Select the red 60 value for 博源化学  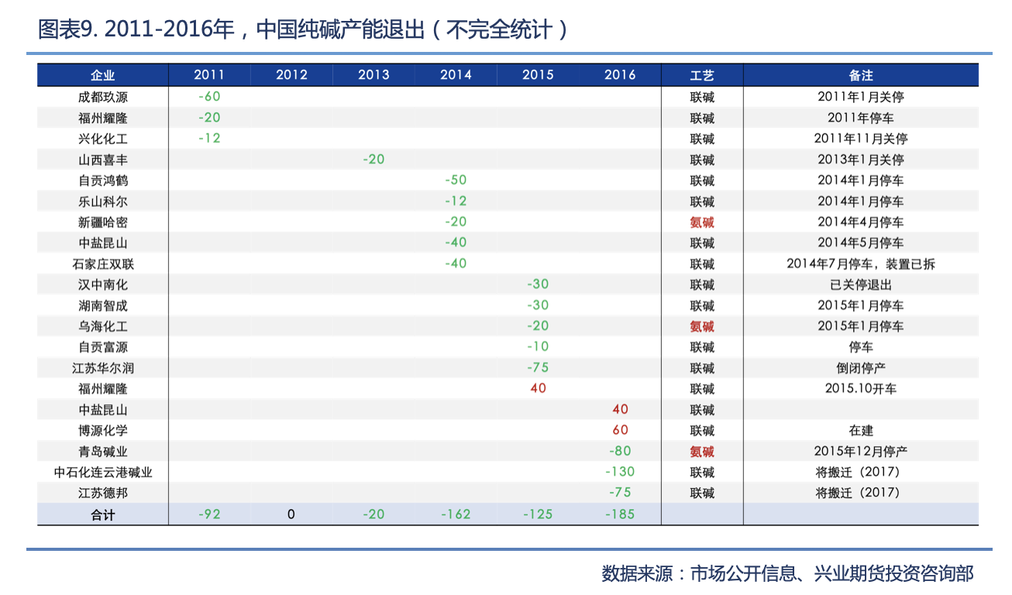pyautogui.click(x=620, y=431)
